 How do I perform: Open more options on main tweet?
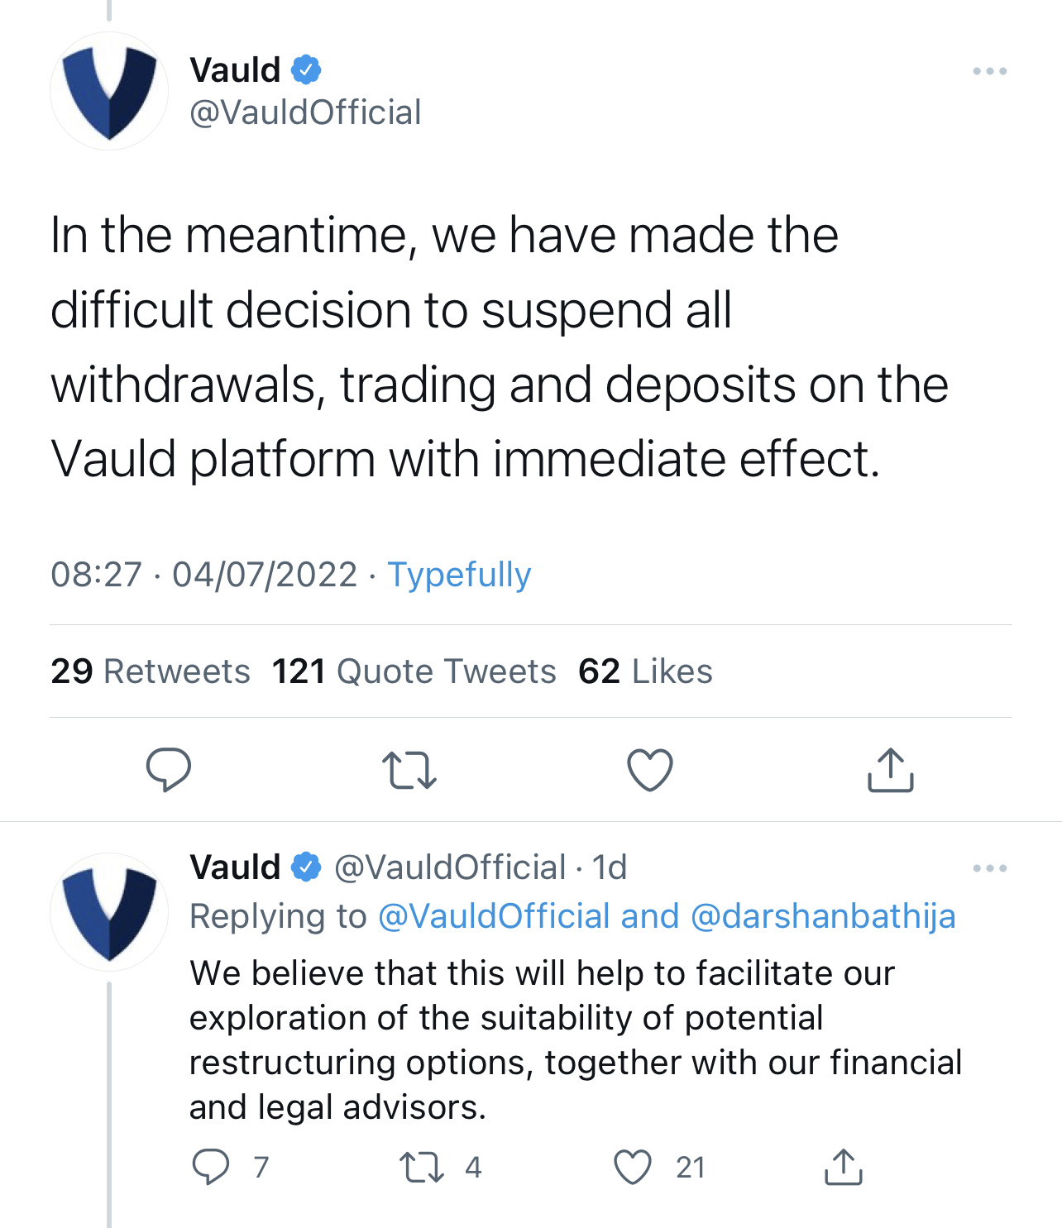click(990, 71)
